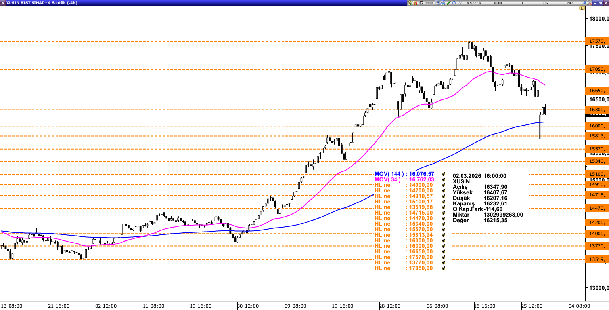Click the wrench and screwdriver settings icon
This screenshot has width=609, height=310.
pyautogui.click(x=589, y=3)
